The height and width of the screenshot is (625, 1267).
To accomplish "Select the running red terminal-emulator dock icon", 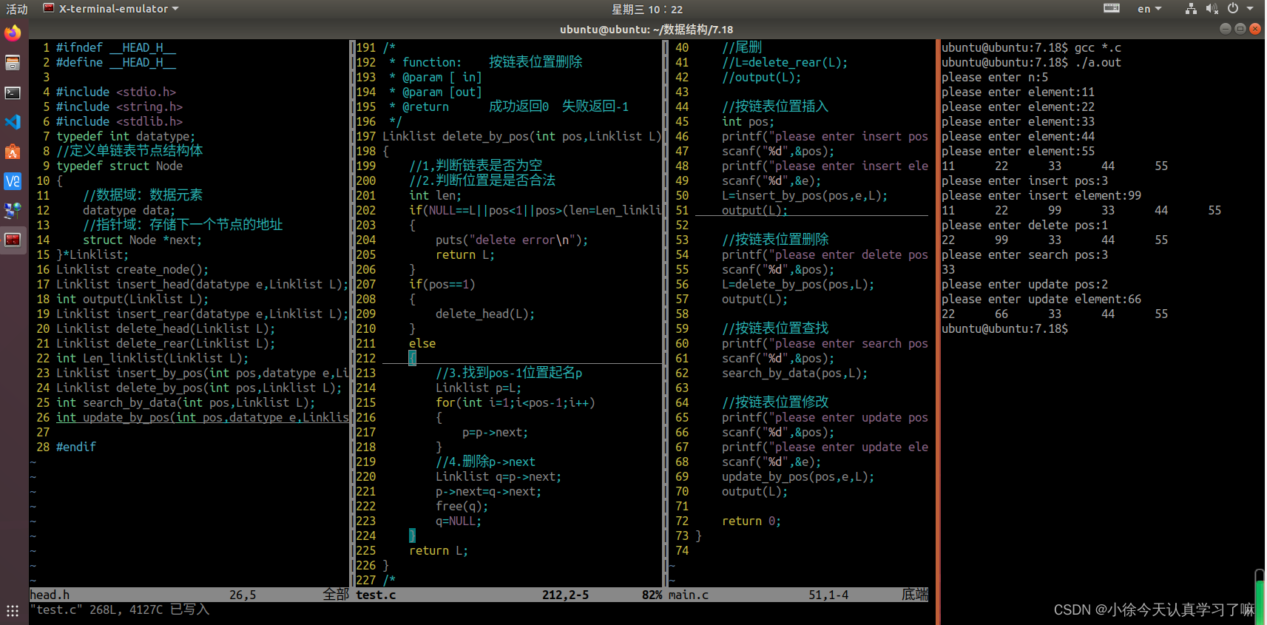I will tap(13, 240).
